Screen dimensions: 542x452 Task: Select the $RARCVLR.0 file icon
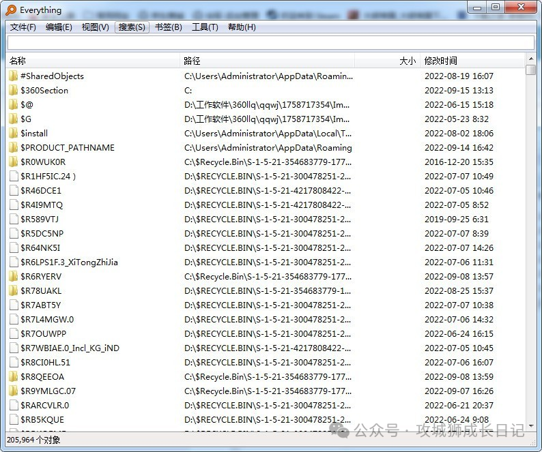[14, 406]
